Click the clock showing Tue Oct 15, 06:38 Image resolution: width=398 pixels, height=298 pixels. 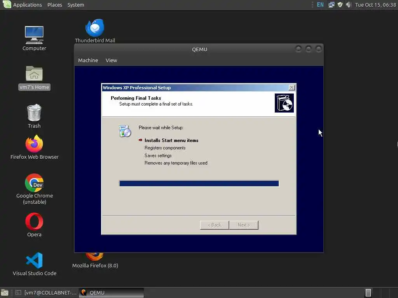coord(375,5)
